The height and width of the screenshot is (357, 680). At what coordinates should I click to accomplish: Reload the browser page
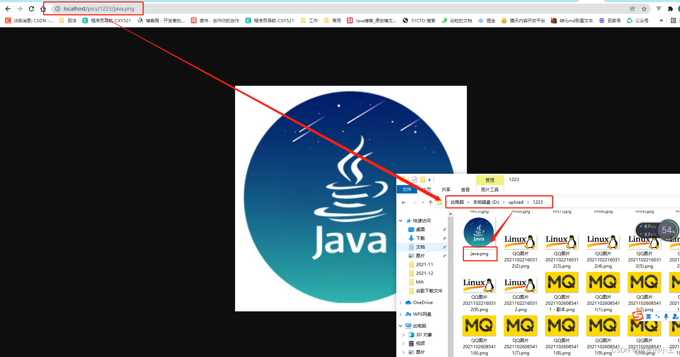[31, 9]
